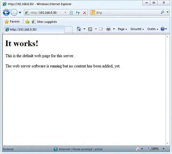The height and width of the screenshot is (154, 172).
Task: Close the Internet Explorer window
Action: (x=164, y=3)
